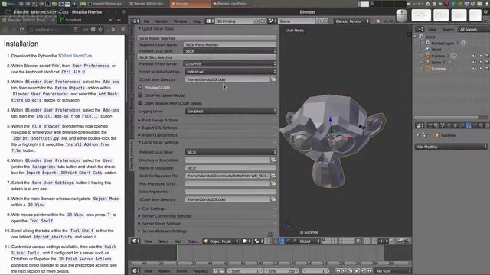Click the timeline Start frame field
The width and height of the screenshot is (490, 275).
(x=245, y=271)
